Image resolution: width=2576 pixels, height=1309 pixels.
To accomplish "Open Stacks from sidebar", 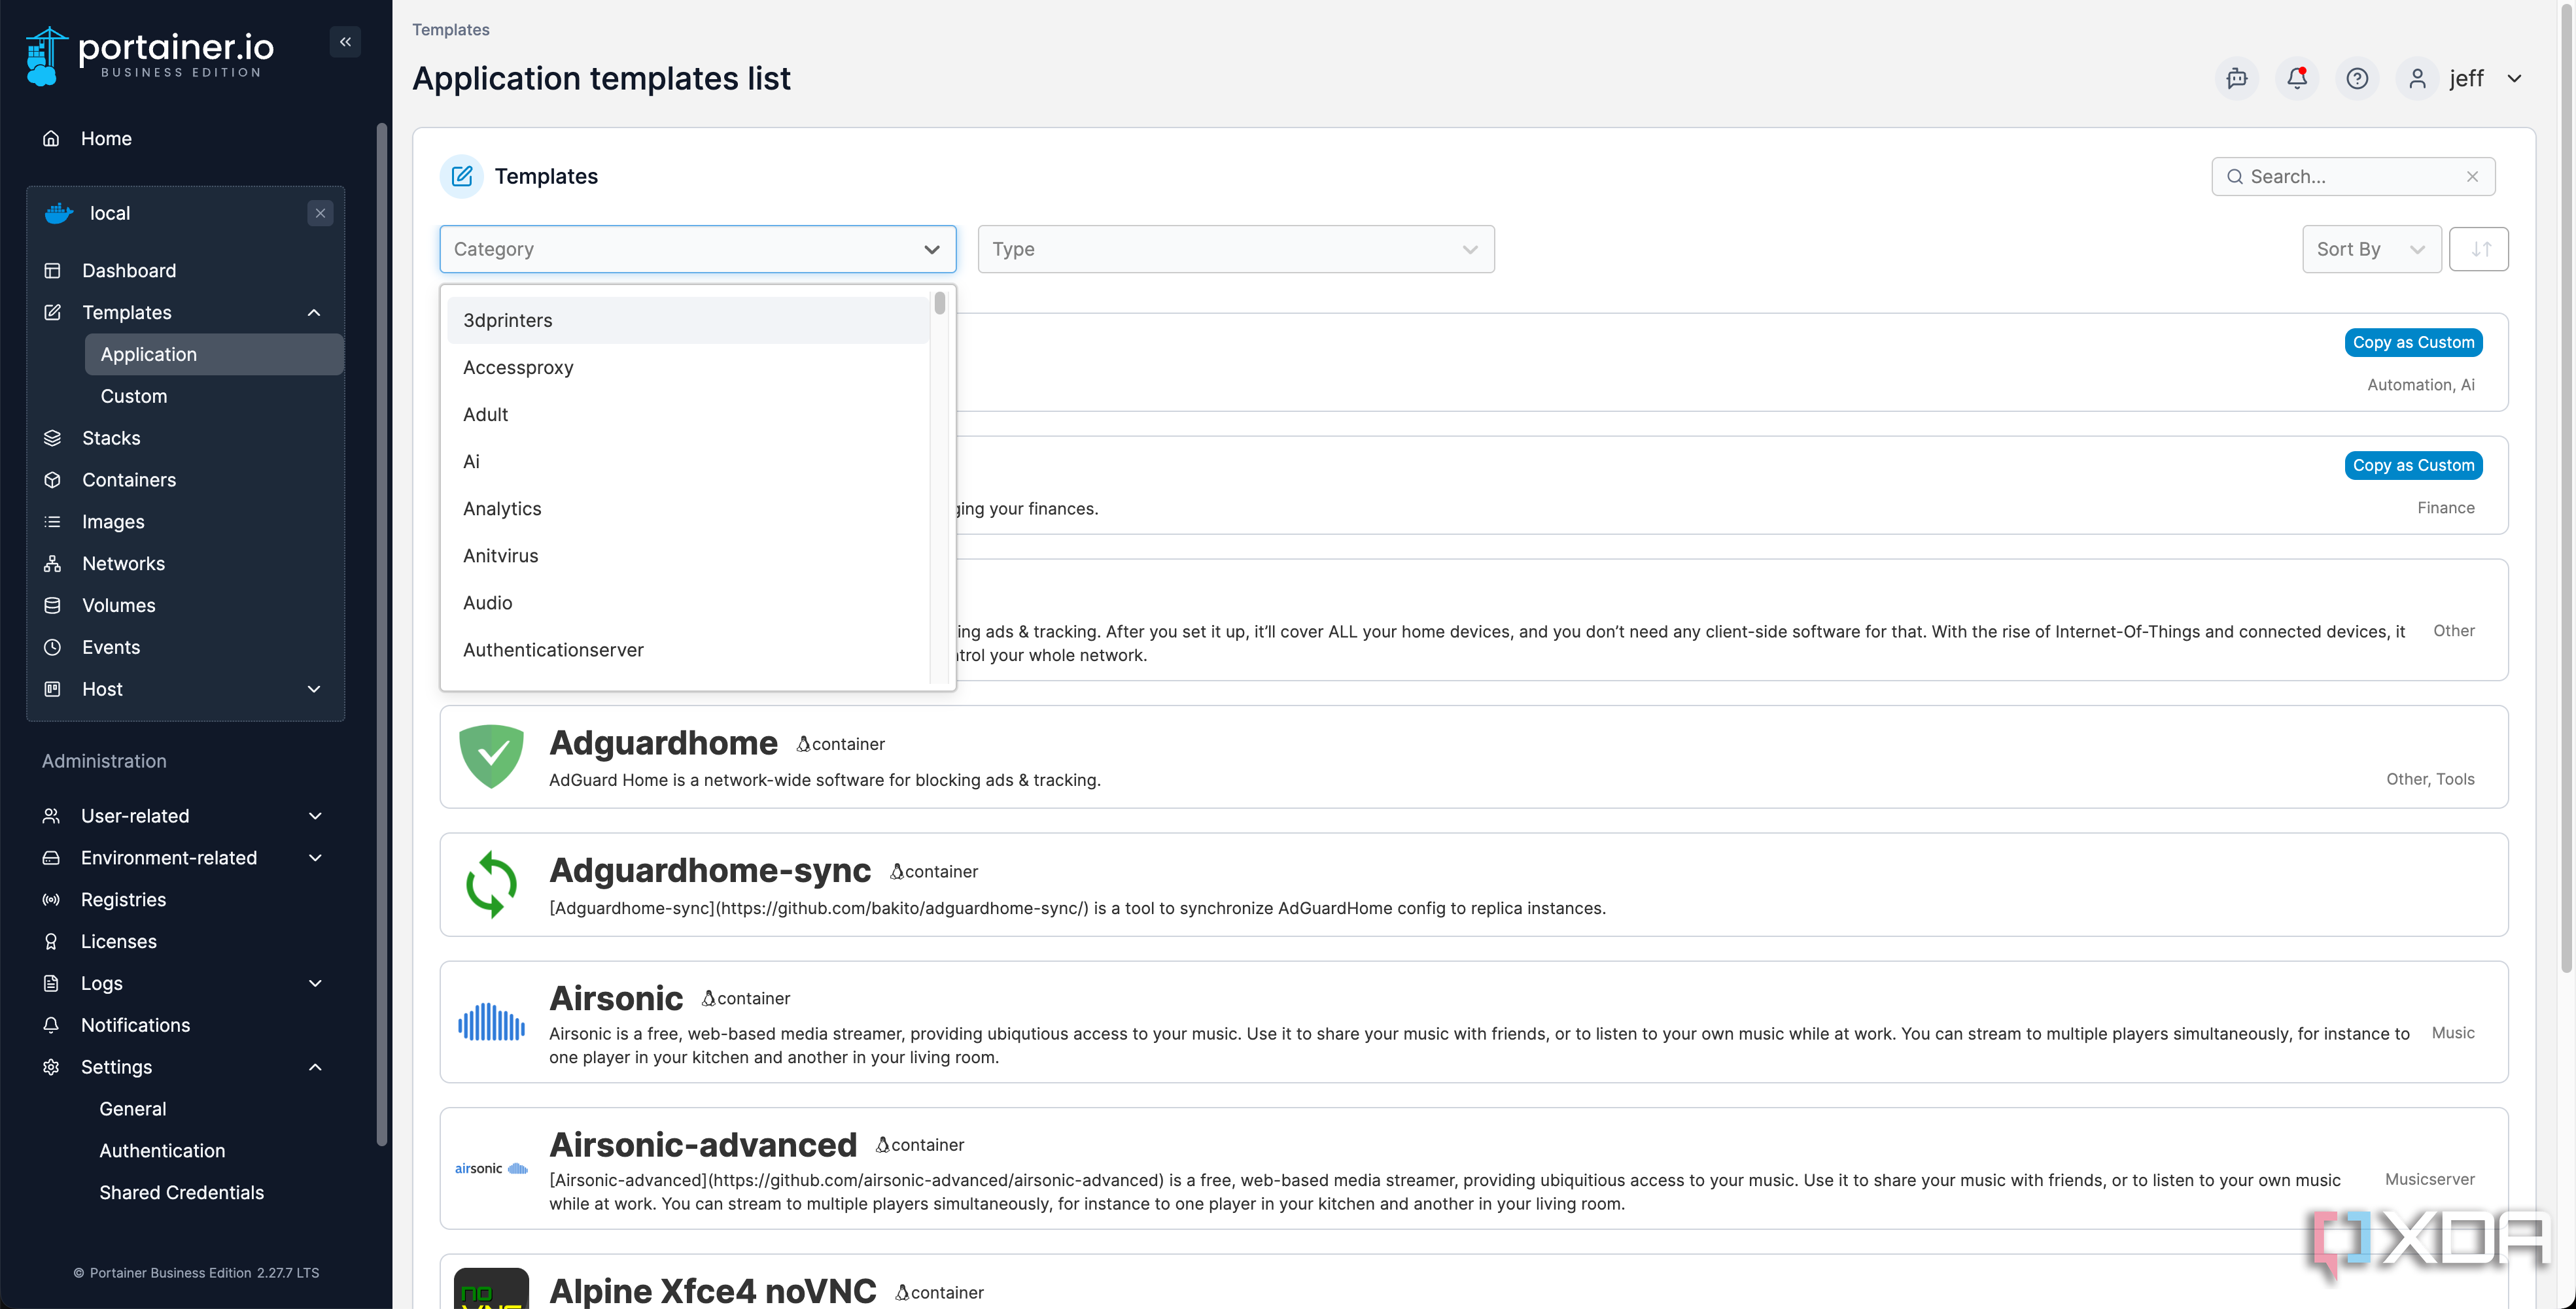I will point(111,437).
